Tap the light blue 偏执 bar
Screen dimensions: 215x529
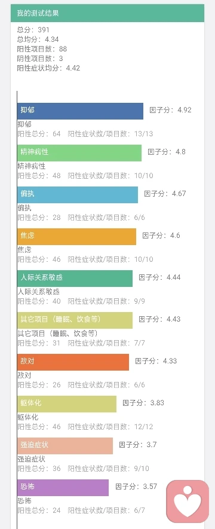coord(78,195)
